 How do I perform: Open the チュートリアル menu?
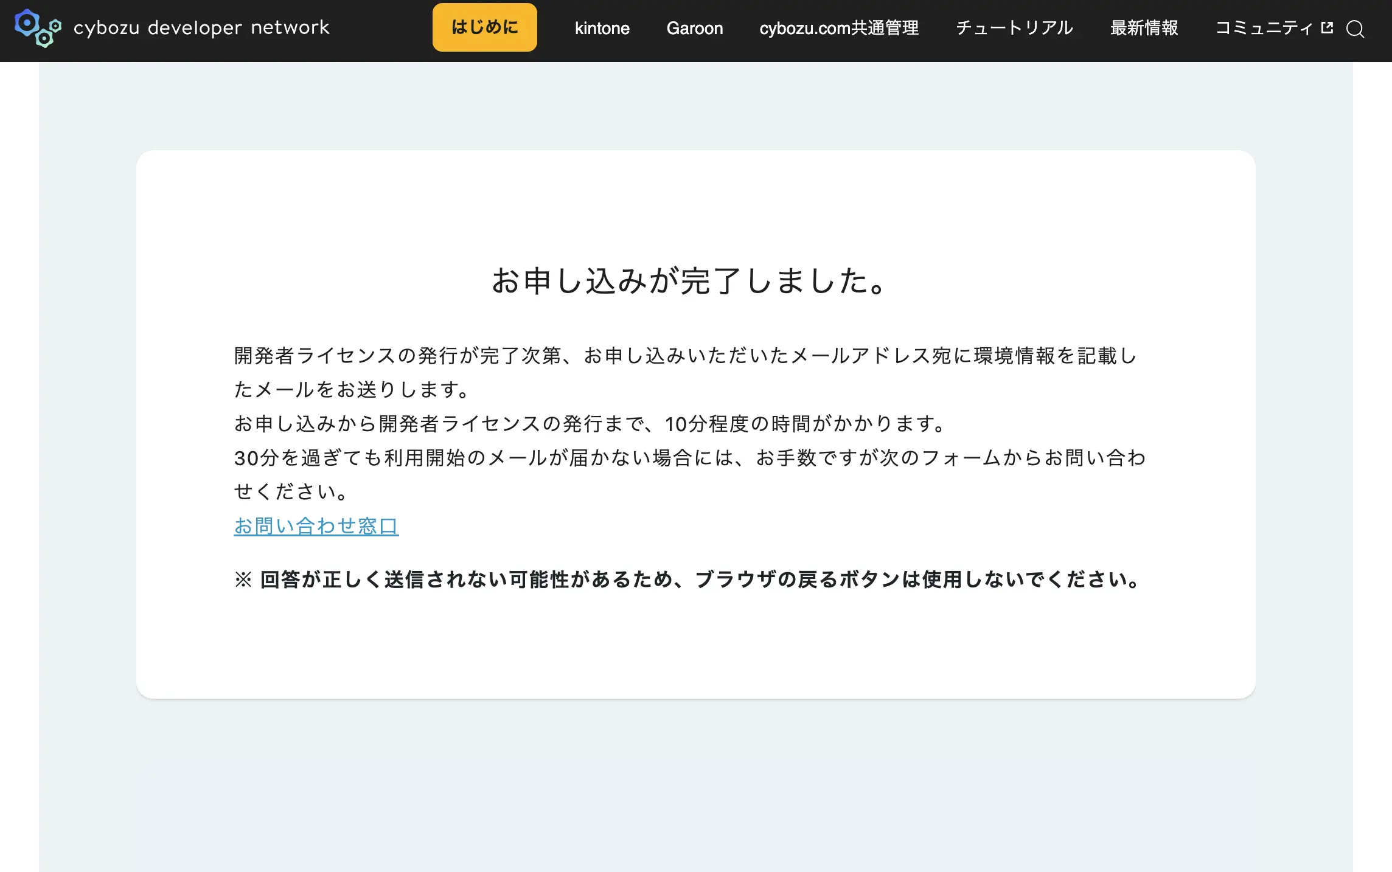point(1014,28)
